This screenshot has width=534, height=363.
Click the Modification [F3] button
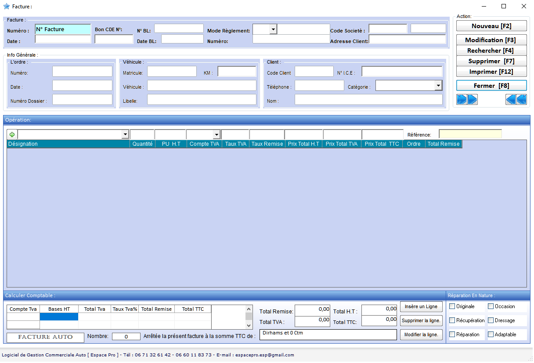(491, 40)
